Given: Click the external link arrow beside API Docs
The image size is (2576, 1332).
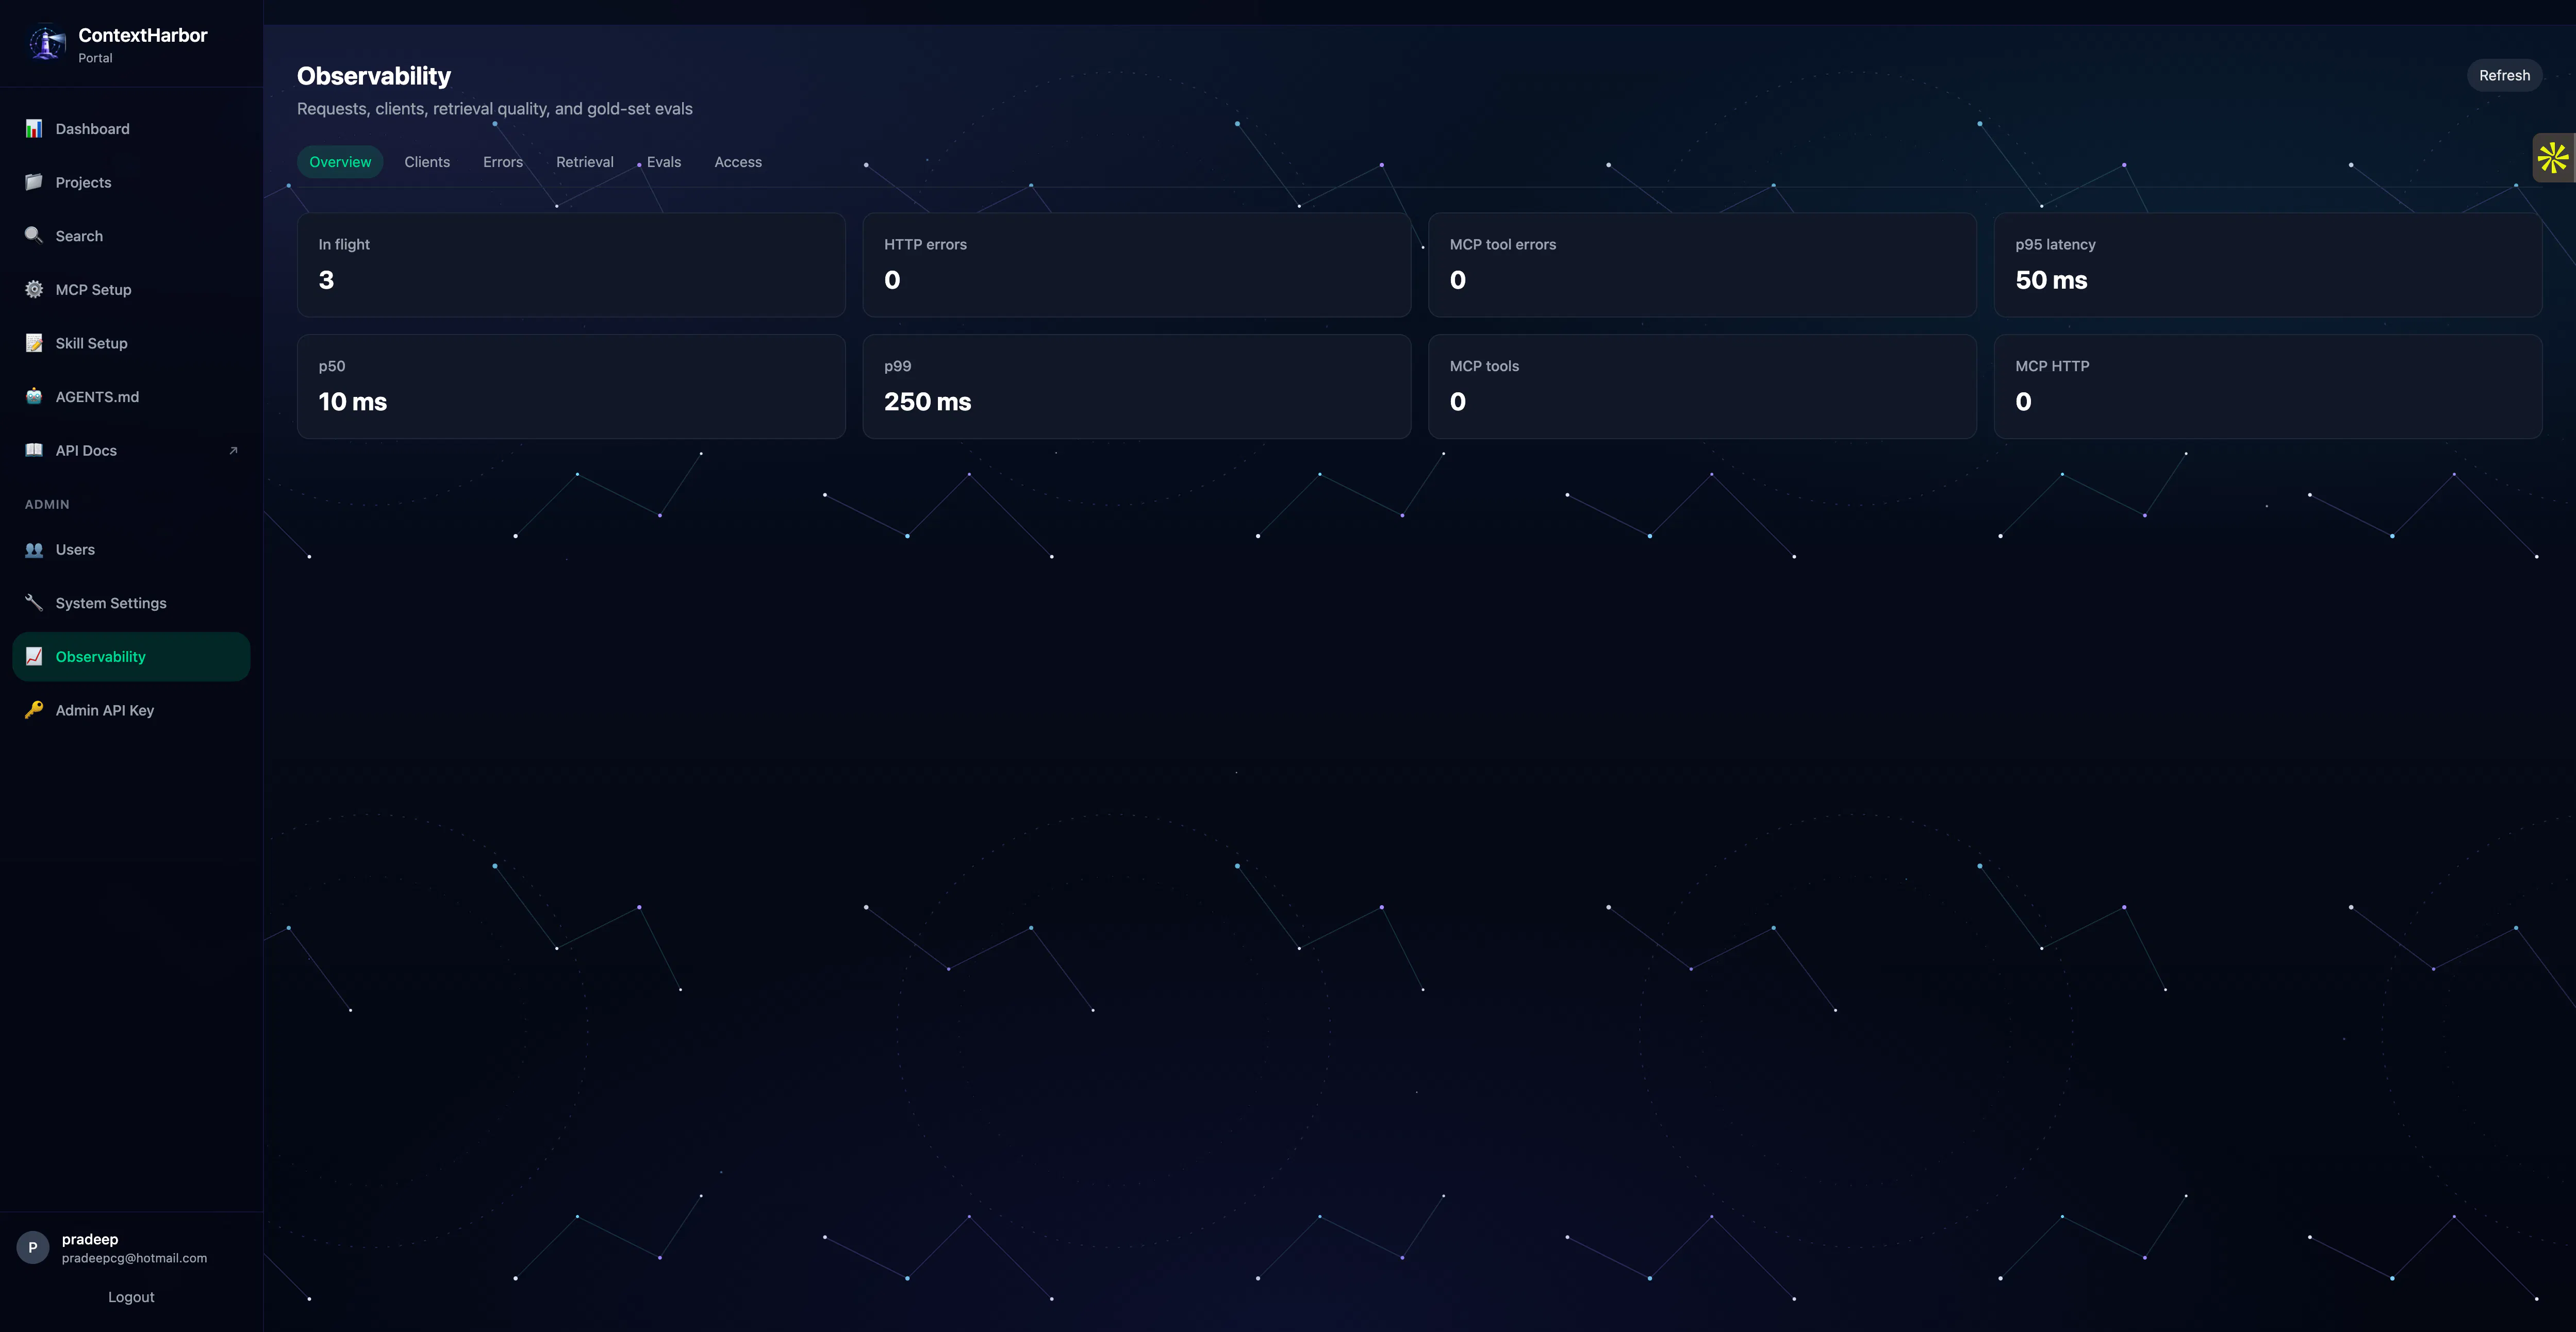Looking at the screenshot, I should click(233, 450).
